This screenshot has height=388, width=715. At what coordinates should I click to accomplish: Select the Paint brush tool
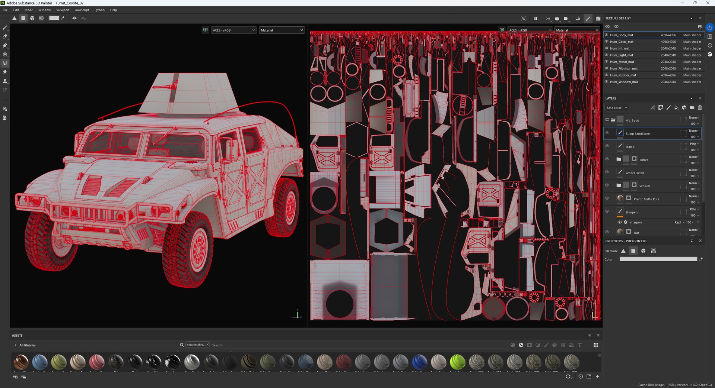tap(5, 28)
